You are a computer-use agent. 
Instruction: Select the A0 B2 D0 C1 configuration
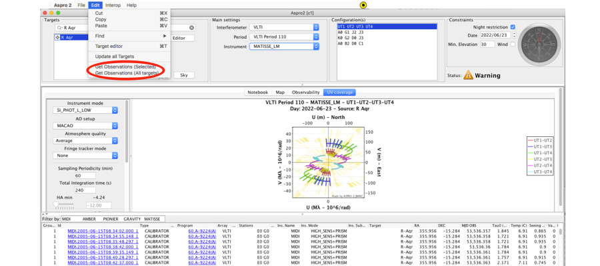click(387, 43)
